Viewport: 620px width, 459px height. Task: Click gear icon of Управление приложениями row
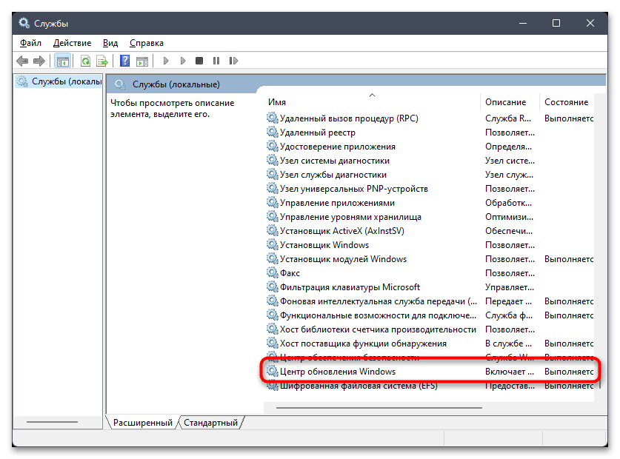tap(272, 202)
